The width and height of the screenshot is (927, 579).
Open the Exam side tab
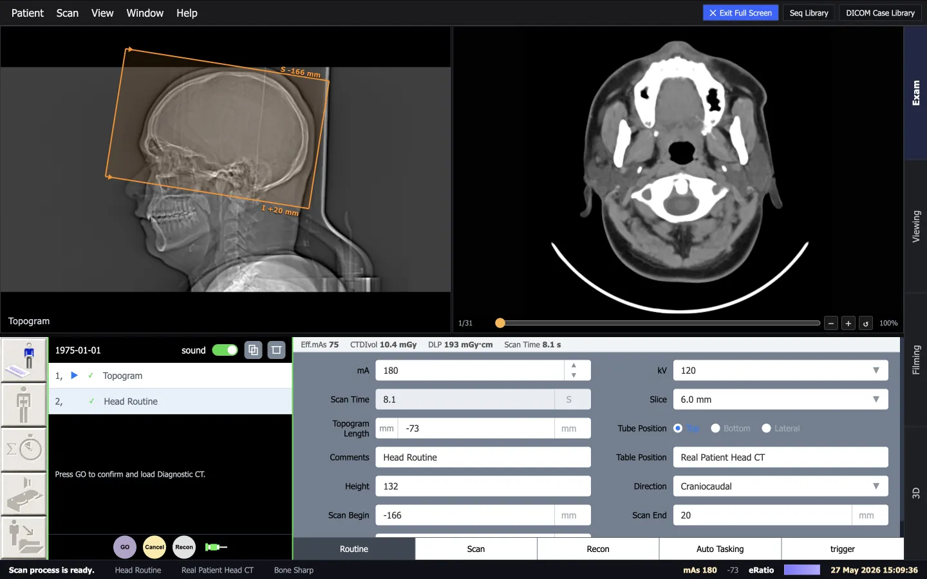pos(915,93)
